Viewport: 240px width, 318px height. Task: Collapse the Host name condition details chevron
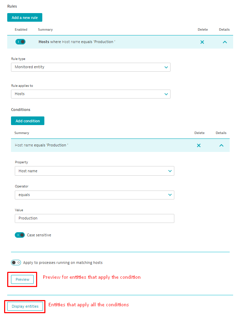click(x=221, y=145)
